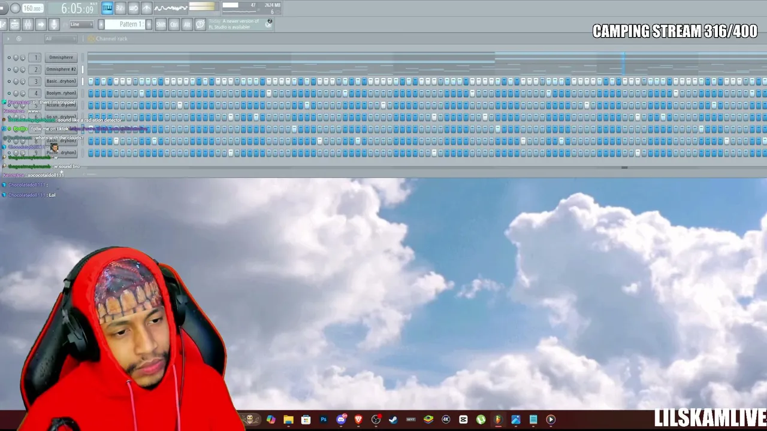The image size is (767, 431).
Task: Click the hint help bubble icon
Action: click(200, 25)
